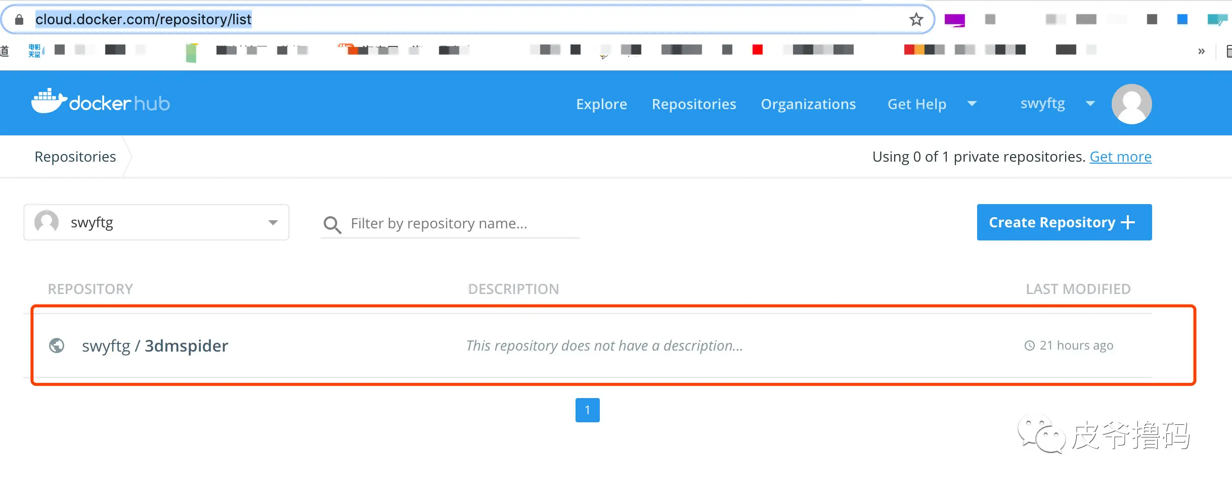
Task: Click the 21 hours ago timestamp
Action: [x=1076, y=346]
